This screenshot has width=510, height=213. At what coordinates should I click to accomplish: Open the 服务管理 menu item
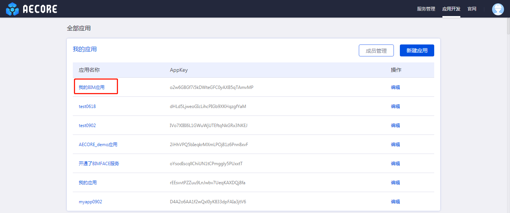(x=426, y=9)
